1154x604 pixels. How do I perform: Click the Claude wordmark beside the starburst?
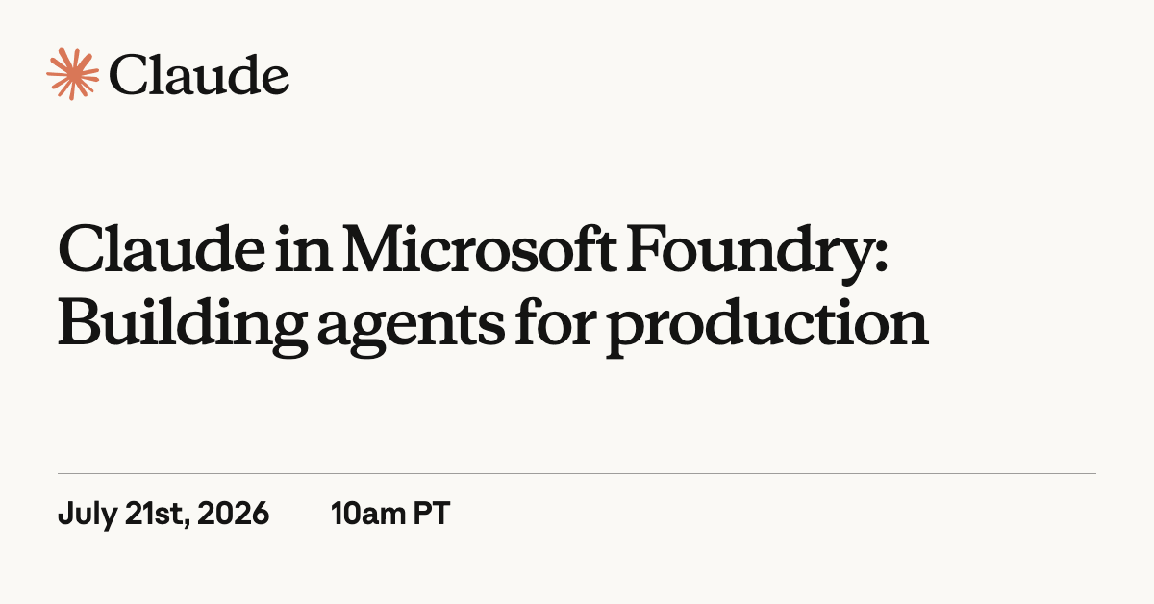(x=199, y=75)
